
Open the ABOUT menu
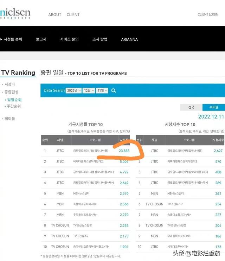coord(55,15)
